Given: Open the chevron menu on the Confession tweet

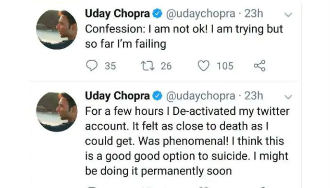Looking at the screenshot, I should [x=289, y=15].
